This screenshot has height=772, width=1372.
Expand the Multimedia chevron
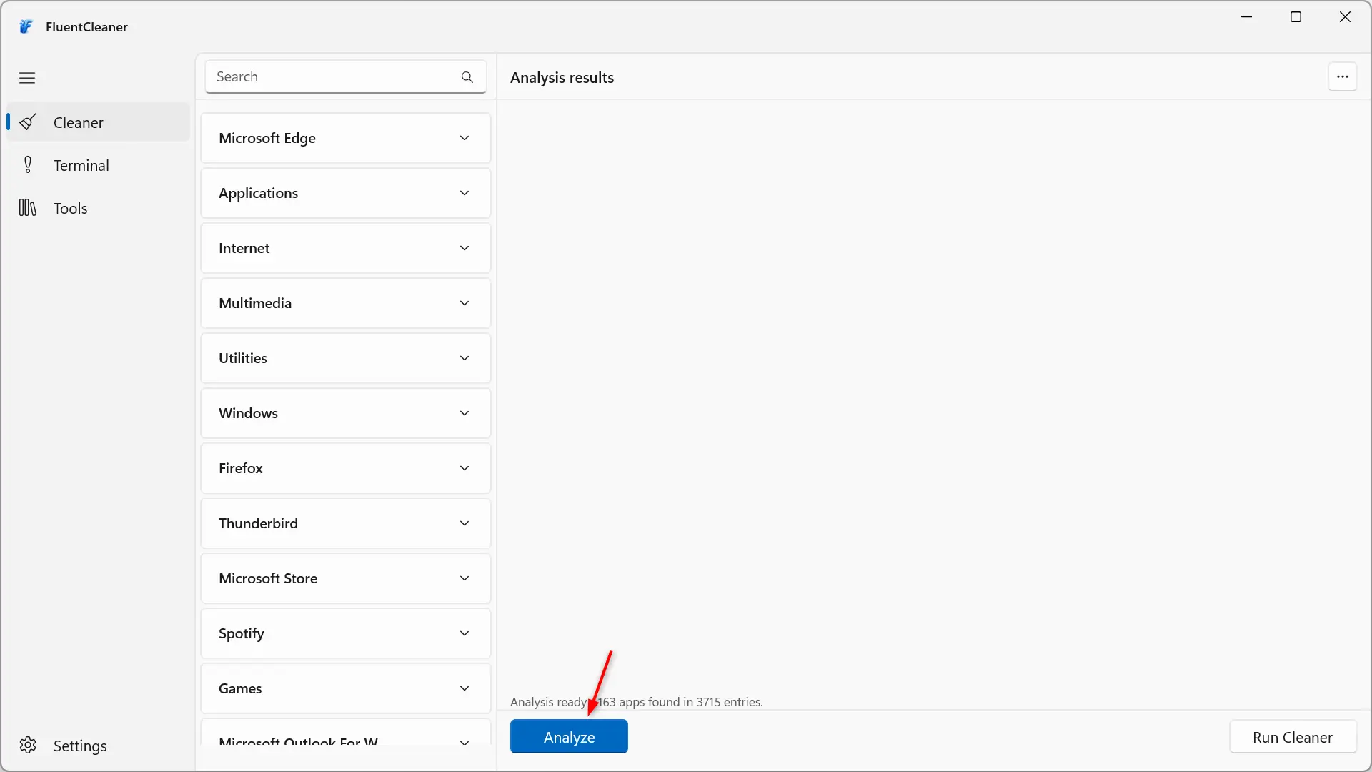pyautogui.click(x=464, y=303)
